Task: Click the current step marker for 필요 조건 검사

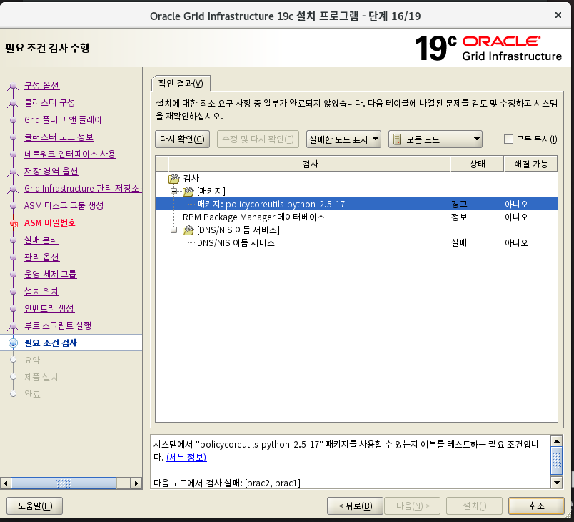Action: [13, 343]
